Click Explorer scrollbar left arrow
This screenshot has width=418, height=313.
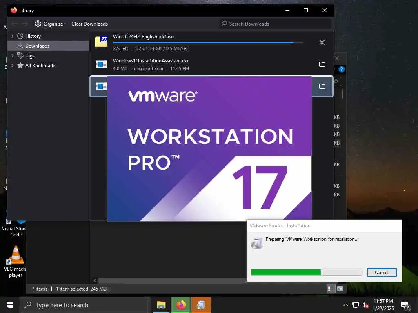95,280
